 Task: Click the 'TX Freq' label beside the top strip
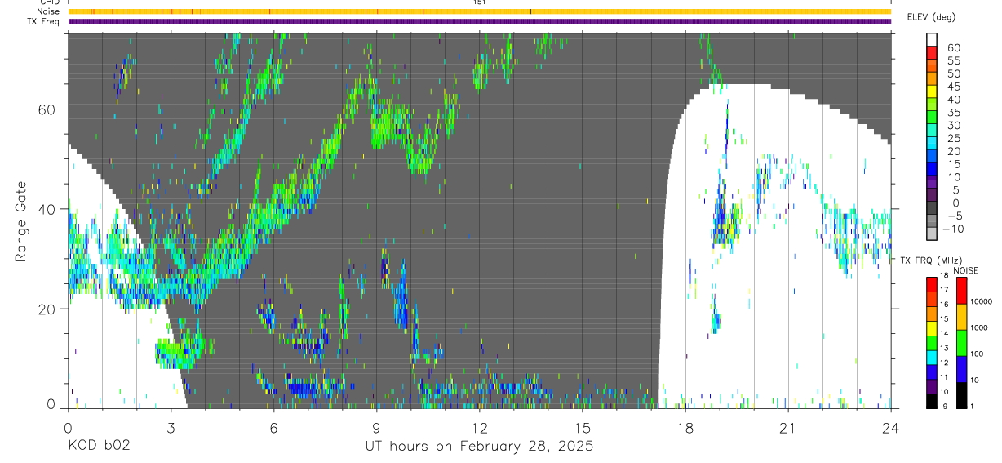click(x=45, y=21)
